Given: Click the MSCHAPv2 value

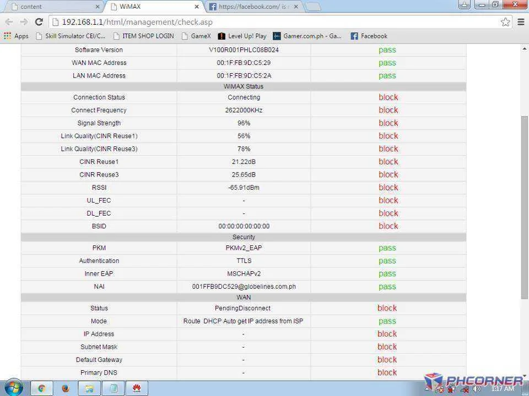Looking at the screenshot, I should (244, 274).
